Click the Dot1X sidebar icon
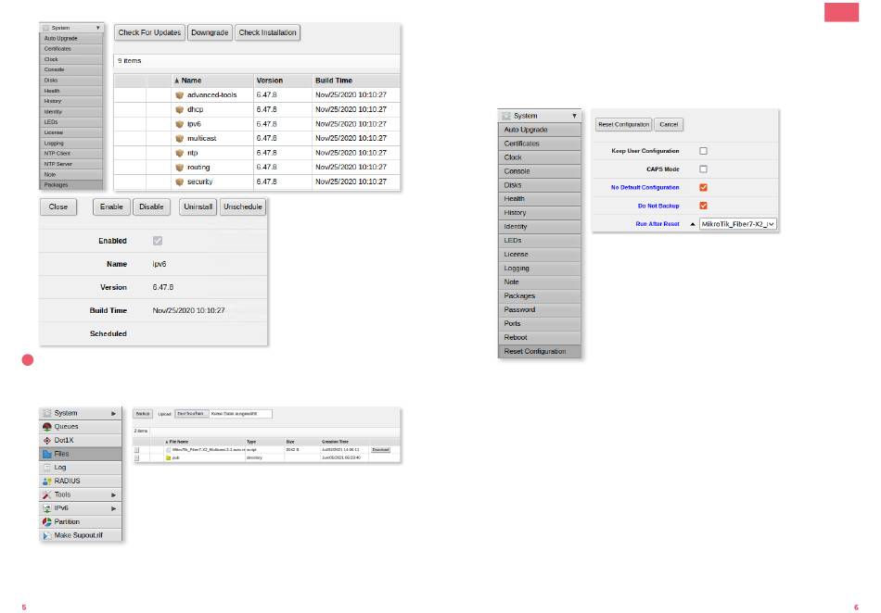881x613 pixels. click(x=46, y=441)
